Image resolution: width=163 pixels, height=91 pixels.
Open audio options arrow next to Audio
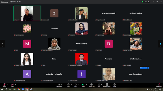[x=7, y=84]
